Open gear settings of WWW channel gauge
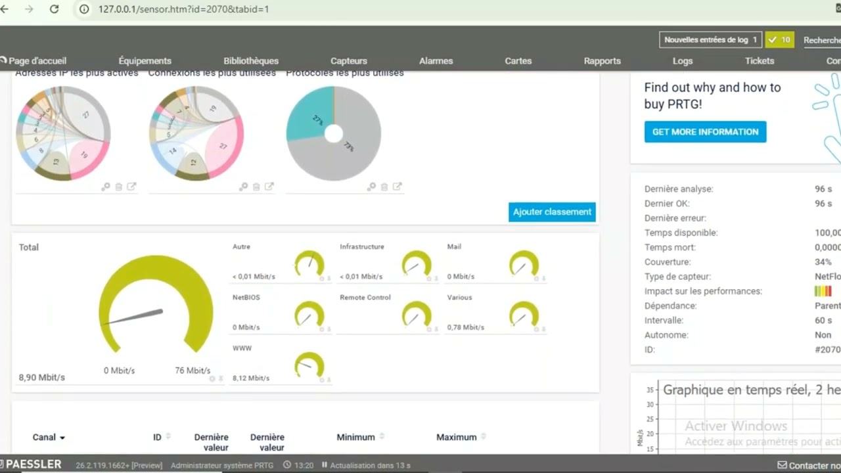This screenshot has width=841, height=473. [x=321, y=380]
